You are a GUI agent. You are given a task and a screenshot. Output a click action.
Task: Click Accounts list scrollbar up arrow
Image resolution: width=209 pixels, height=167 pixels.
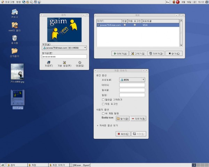pyautogui.click(x=181, y=21)
